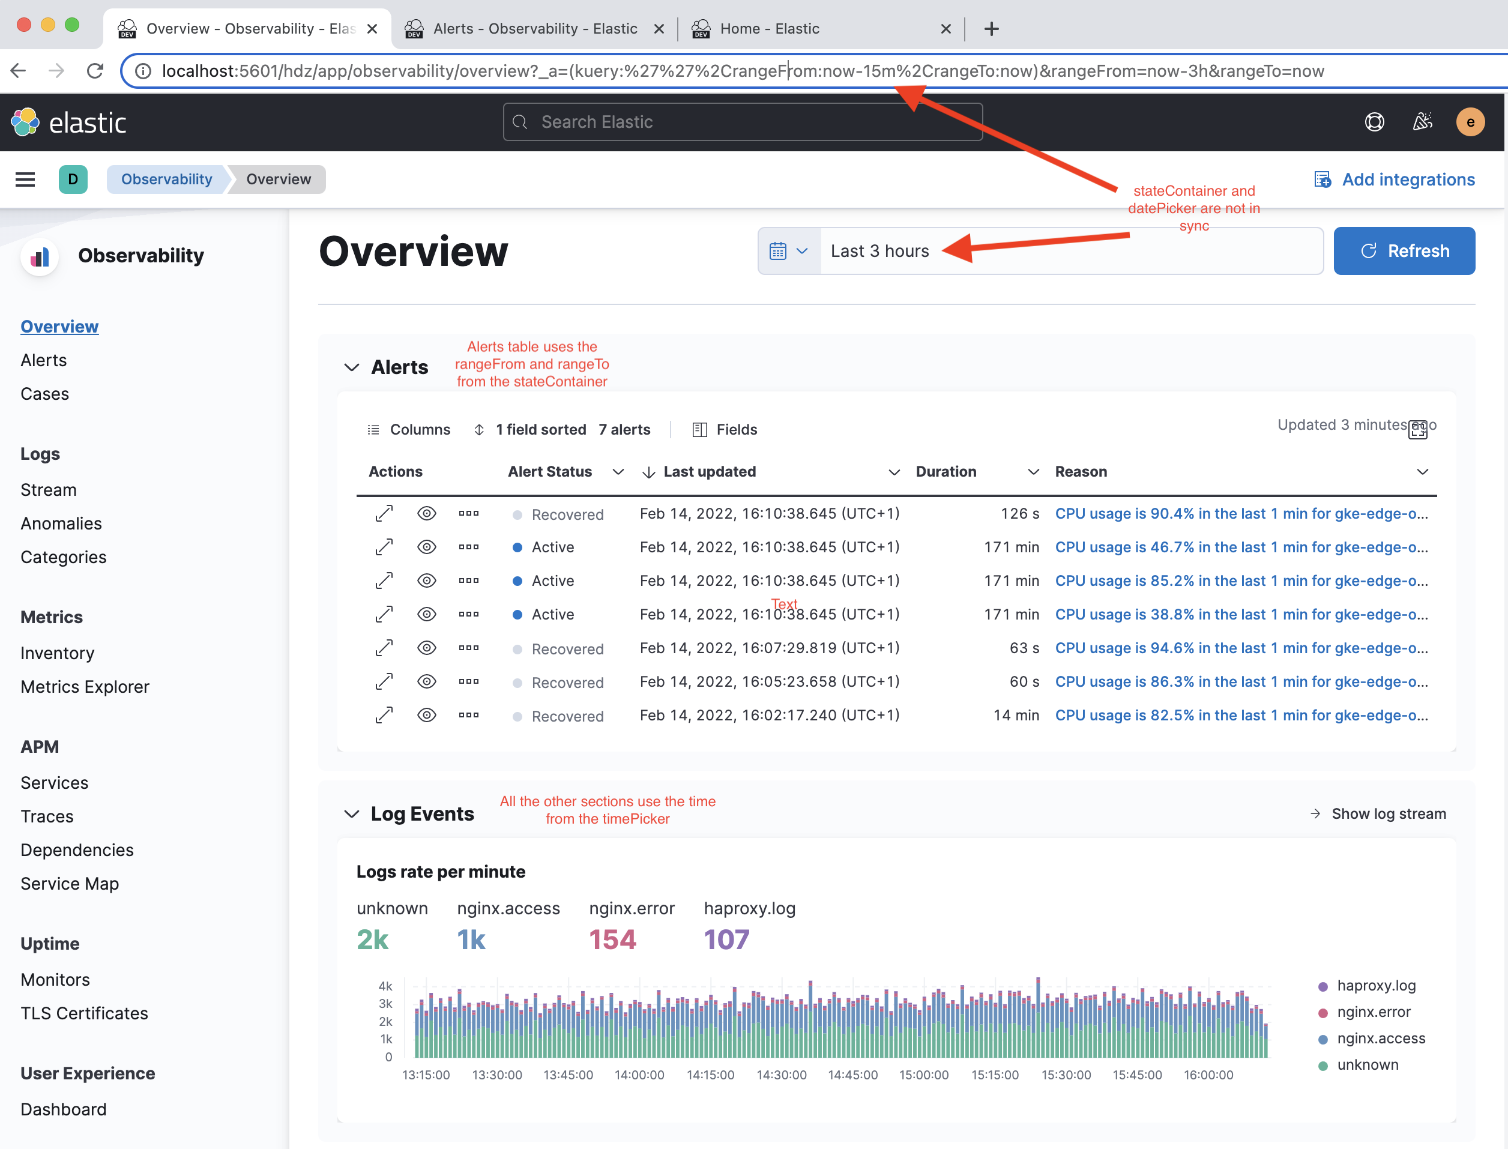
Task: Switch to Alerts - Observability browser tab
Action: [535, 29]
